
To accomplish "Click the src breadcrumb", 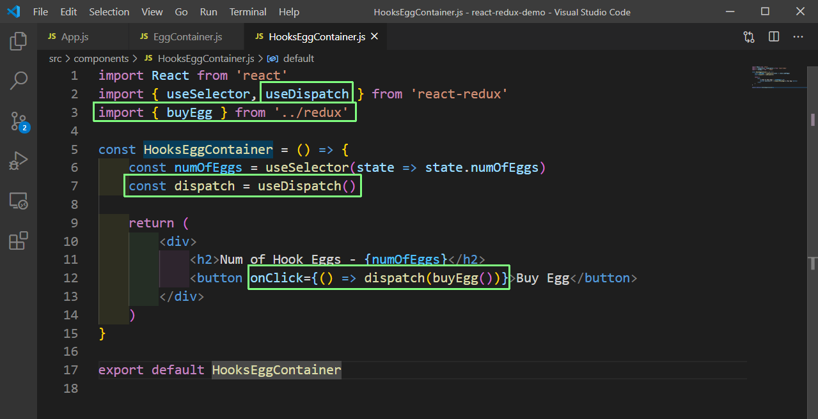I will pos(56,59).
